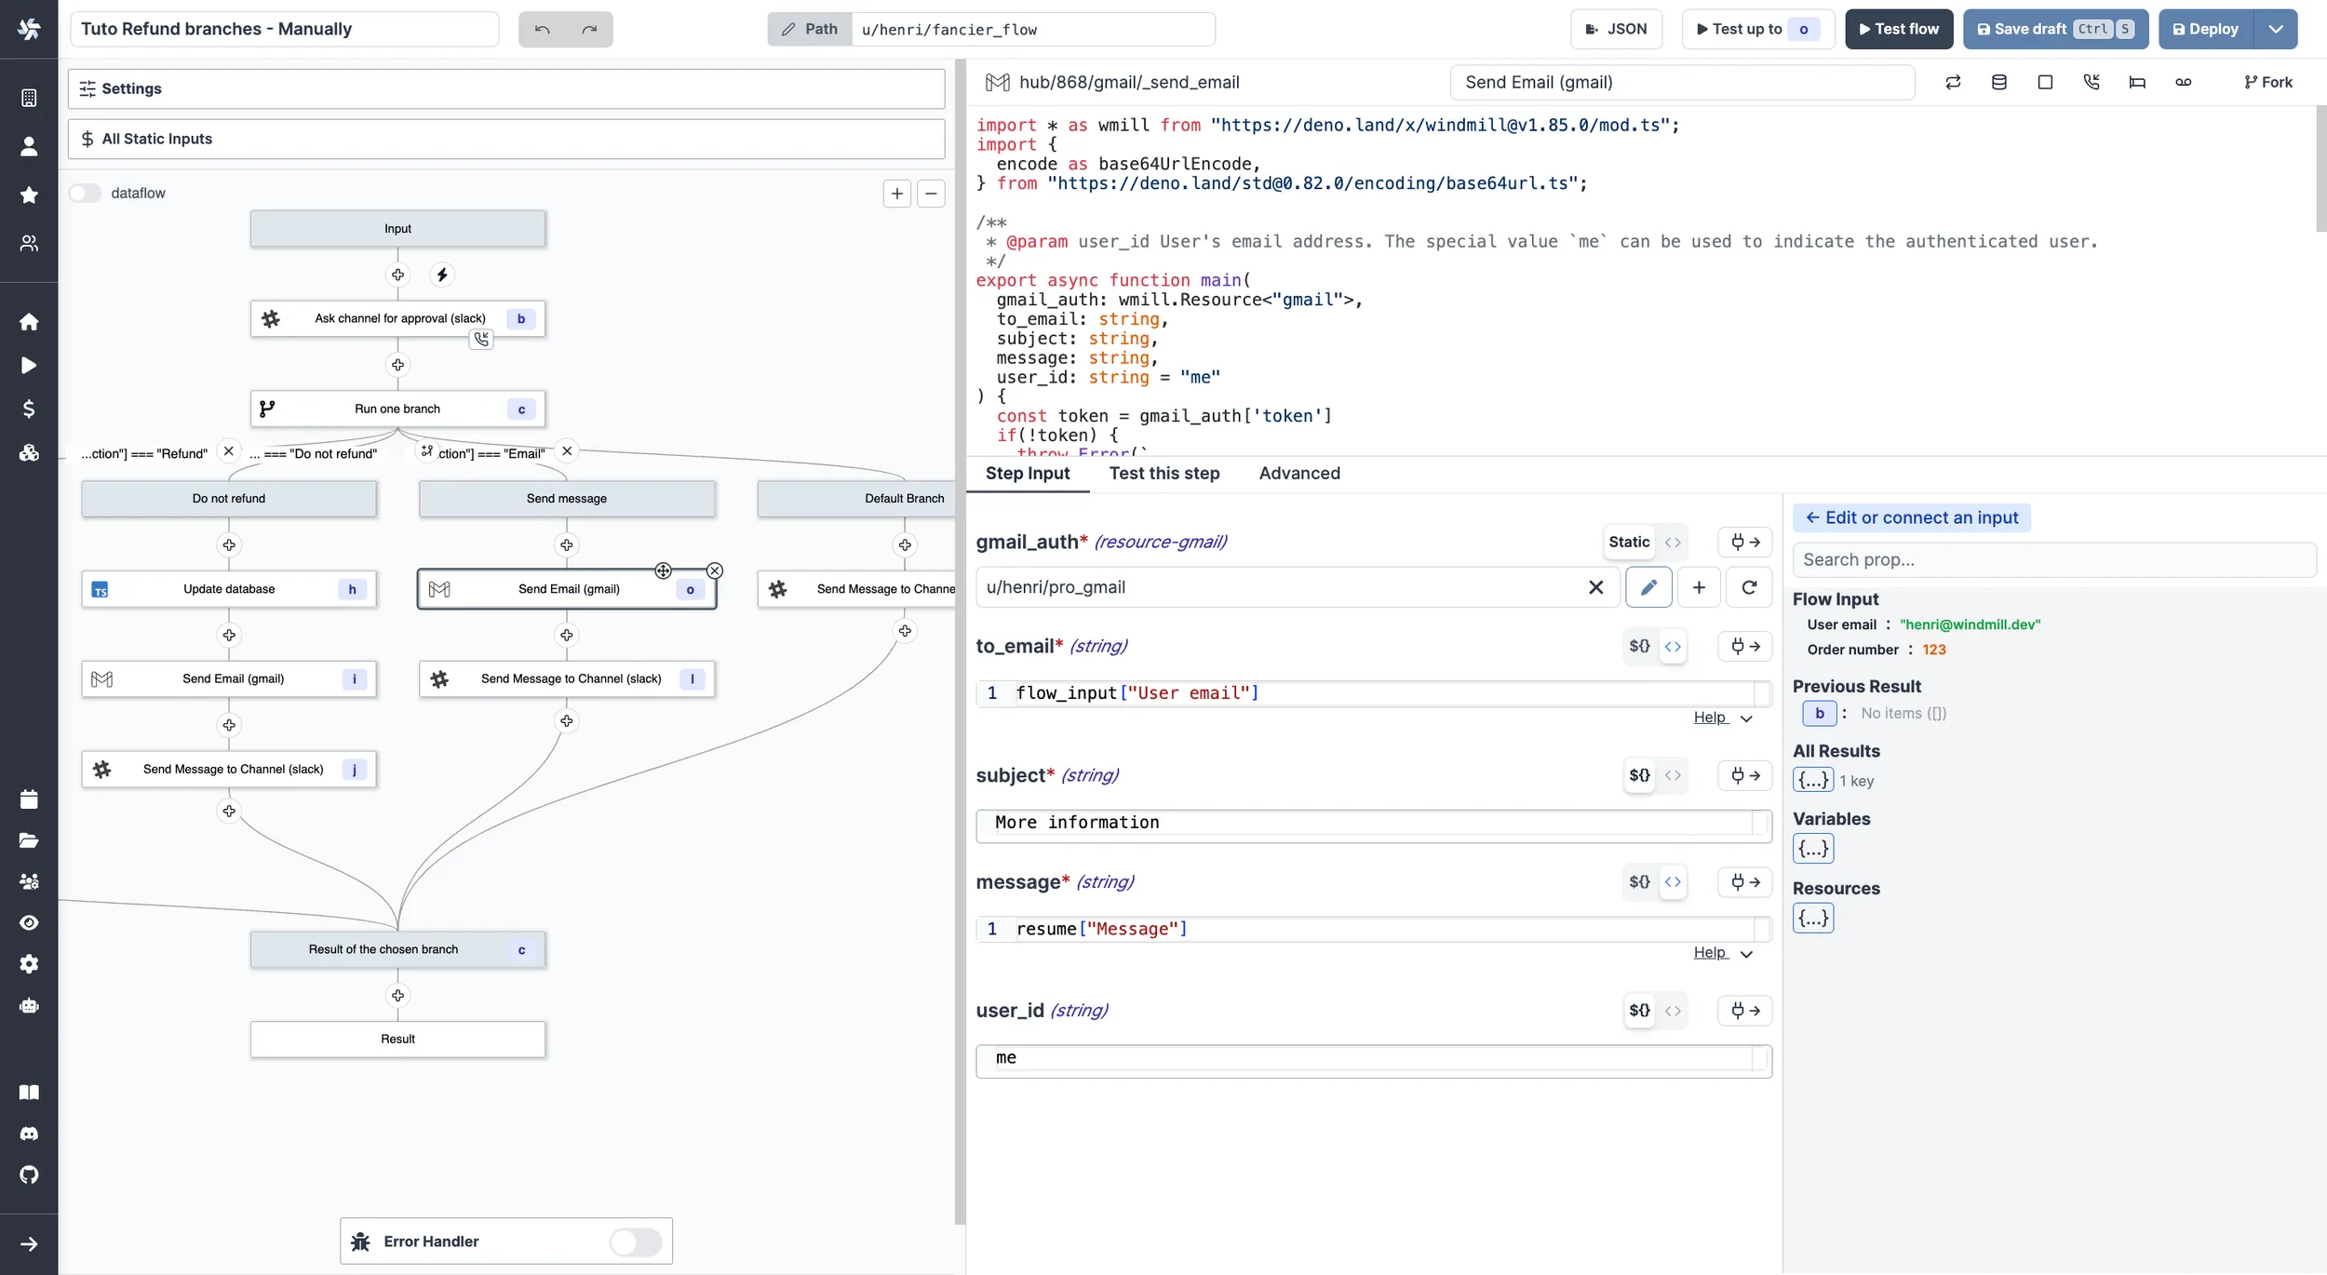Click the redo arrow icon

(589, 28)
